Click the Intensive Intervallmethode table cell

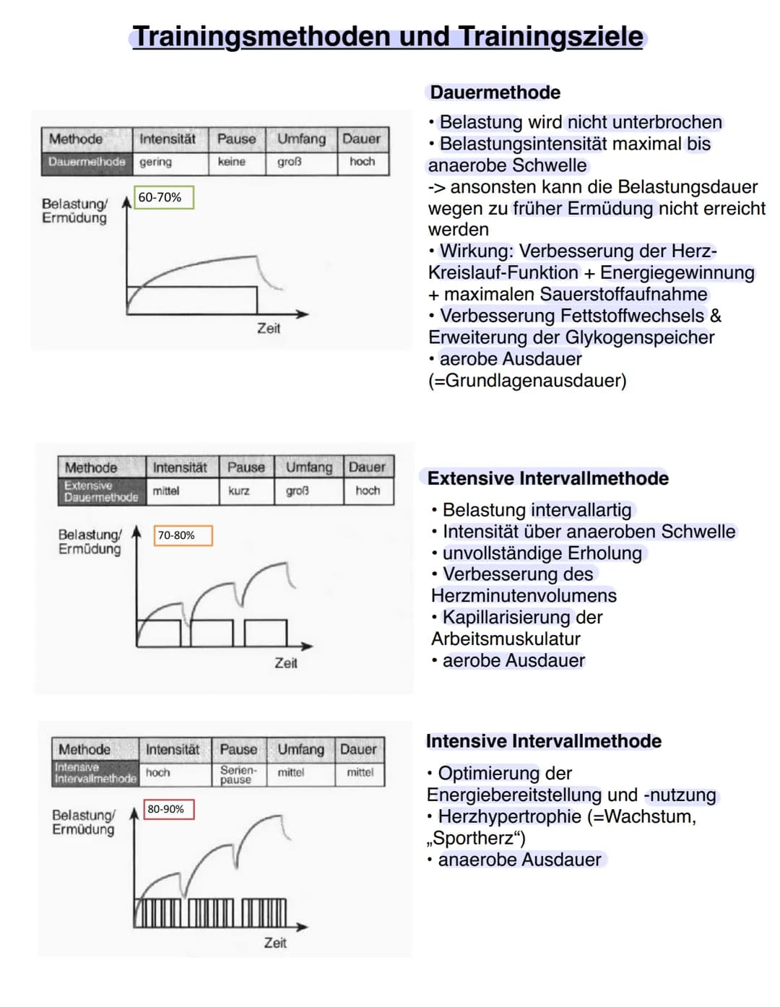(x=95, y=773)
